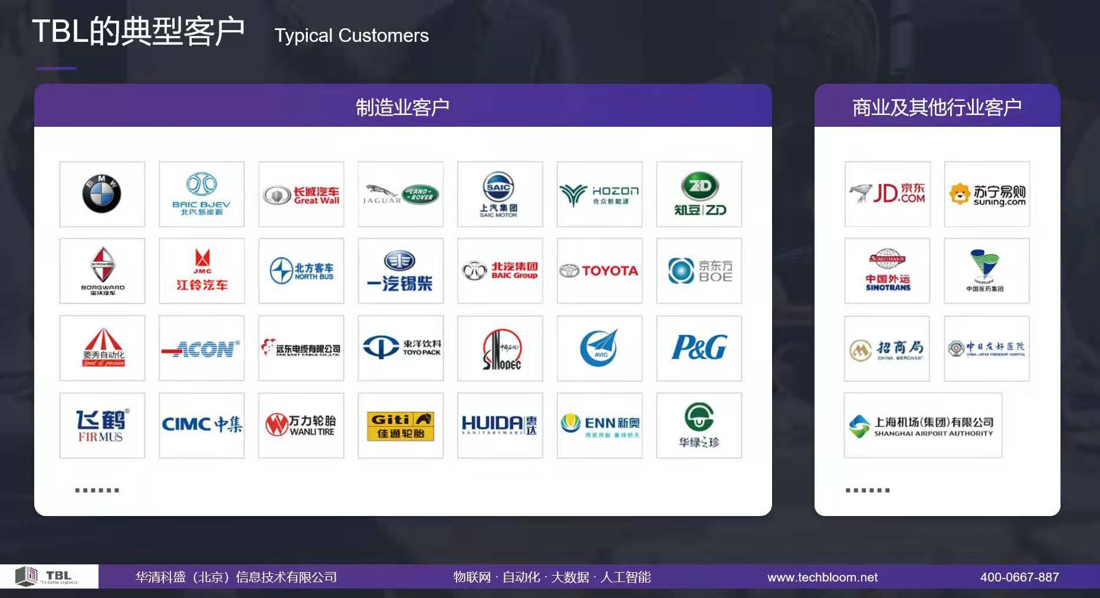
Task: Open the Jaguar Land Rover logo
Action: [x=400, y=194]
